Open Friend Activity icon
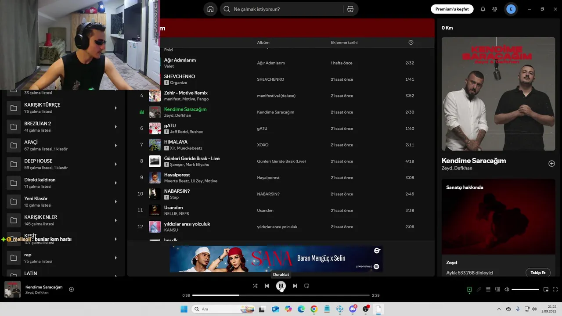Image resolution: width=562 pixels, height=316 pixels. pyautogui.click(x=495, y=9)
